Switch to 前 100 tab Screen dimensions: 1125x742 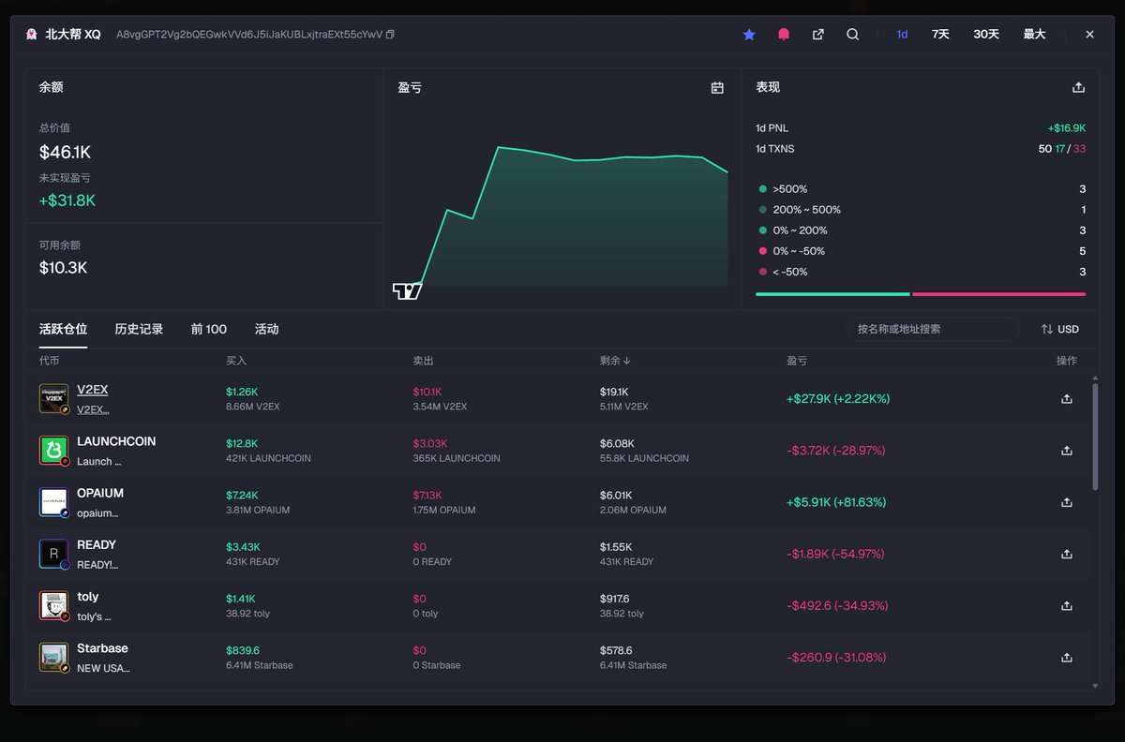click(x=208, y=329)
